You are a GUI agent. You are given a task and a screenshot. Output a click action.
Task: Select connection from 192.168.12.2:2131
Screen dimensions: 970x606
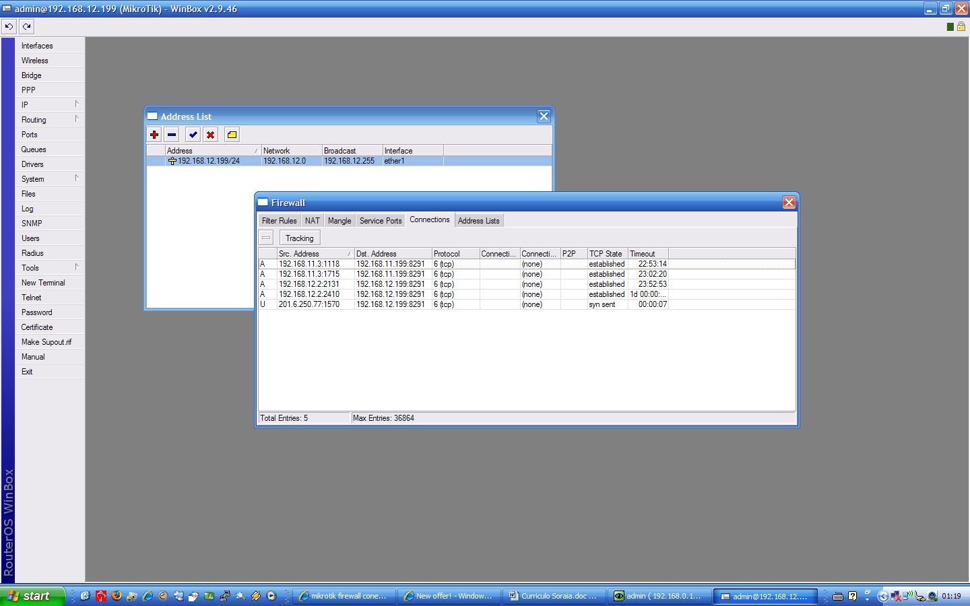[527, 284]
